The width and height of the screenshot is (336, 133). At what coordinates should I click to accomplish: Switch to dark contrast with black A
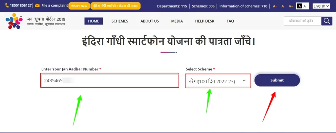pyautogui.click(x=300, y=6)
